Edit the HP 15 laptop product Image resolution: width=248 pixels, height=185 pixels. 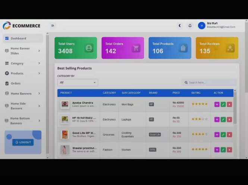[x=223, y=119]
